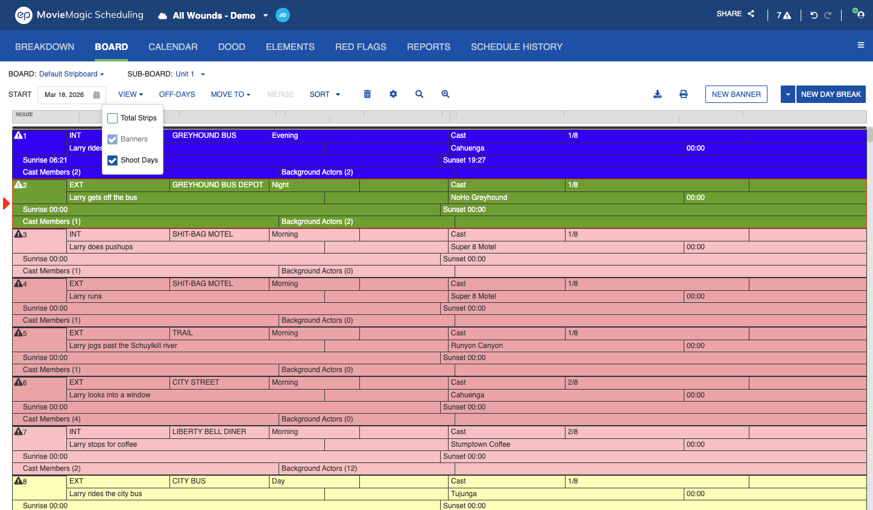The width and height of the screenshot is (873, 510).
Task: Click the NoHo Greyhound location cell
Action: 566,197
